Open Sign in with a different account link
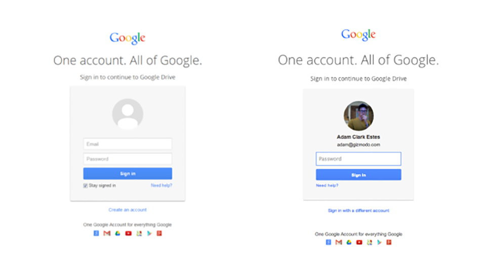Screen dimensions: 491x276 coord(358,211)
